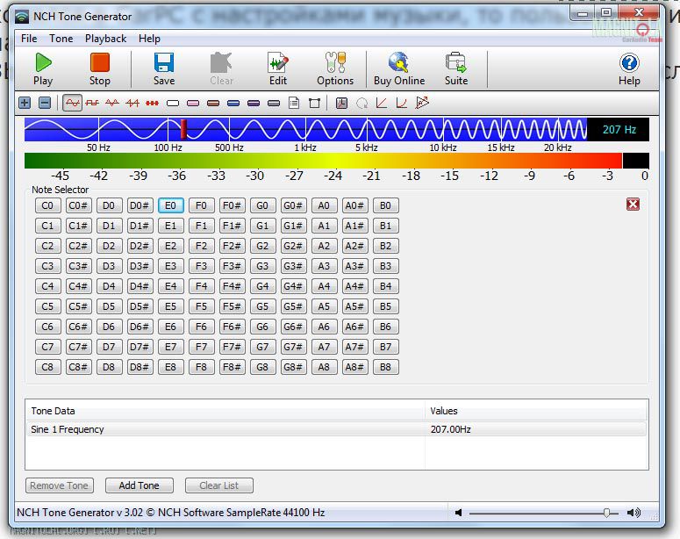Click the volume slider handle
The image size is (680, 539).
(x=606, y=513)
